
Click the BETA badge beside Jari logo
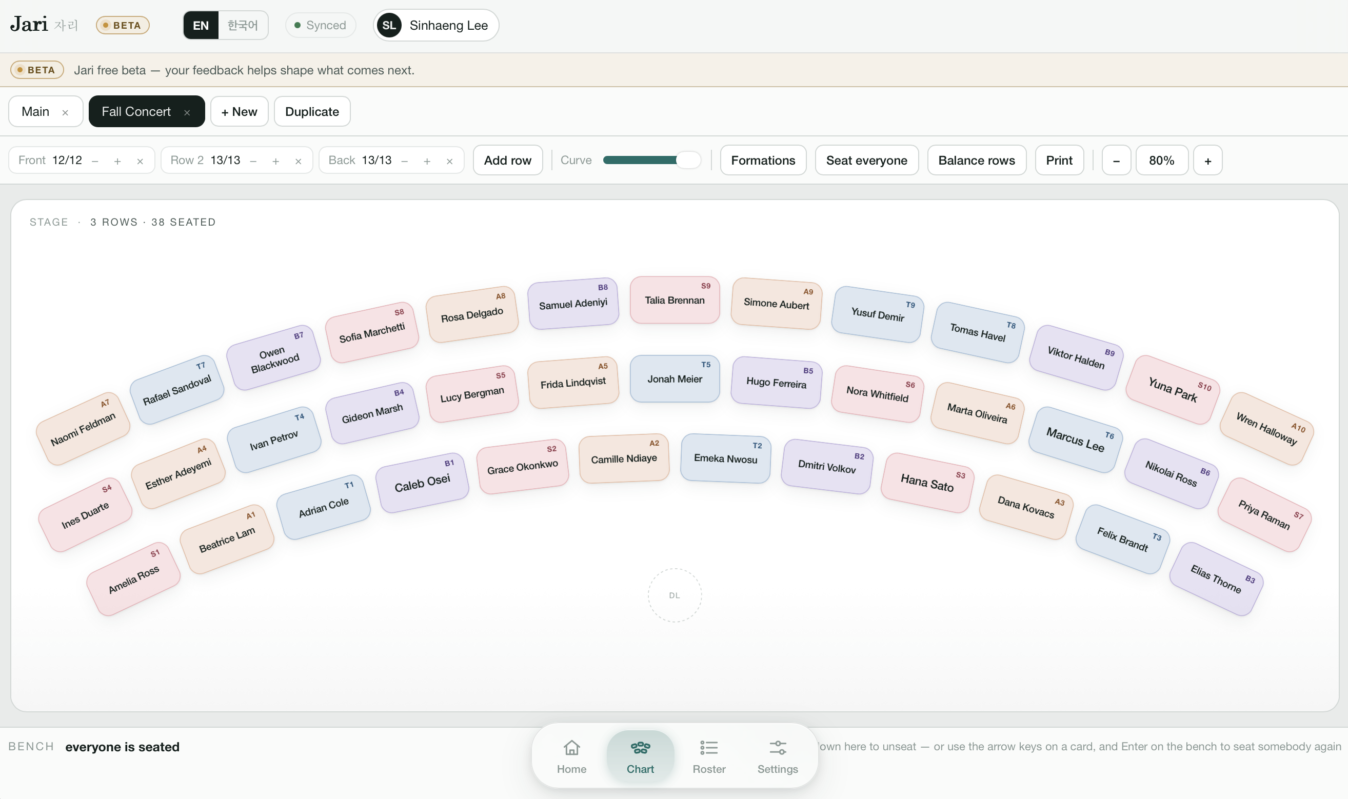[122, 25]
